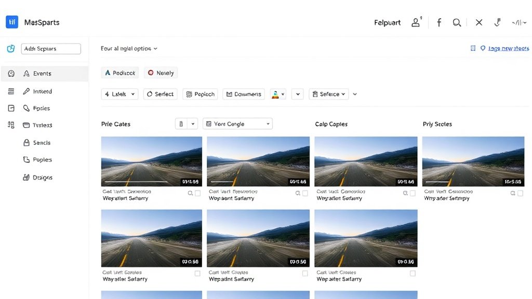This screenshot has height=299, width=532.
Task: Check the box under first Prie Cates video
Action: click(198, 193)
